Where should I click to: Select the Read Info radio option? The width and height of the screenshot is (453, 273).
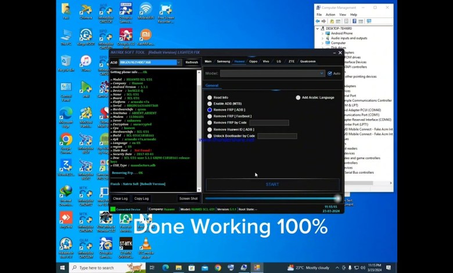point(210,98)
